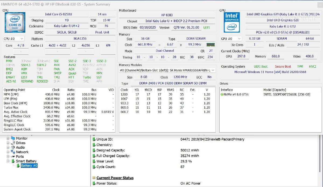Click the green check icon next to NVMe x4
The height and width of the screenshot is (187, 323).
(222, 95)
